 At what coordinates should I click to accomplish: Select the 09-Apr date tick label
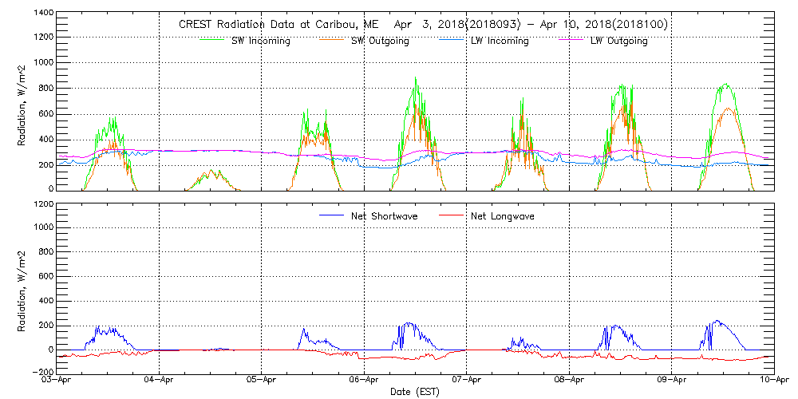(x=672, y=381)
